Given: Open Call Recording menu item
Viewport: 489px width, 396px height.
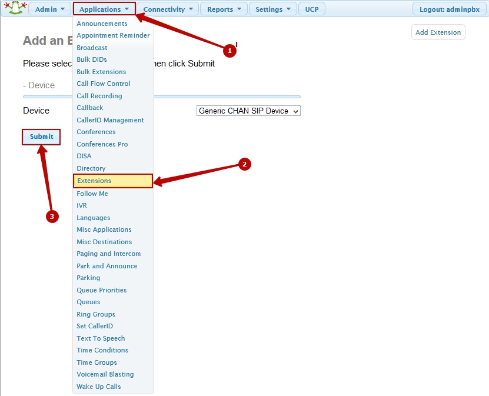Looking at the screenshot, I should 99,96.
